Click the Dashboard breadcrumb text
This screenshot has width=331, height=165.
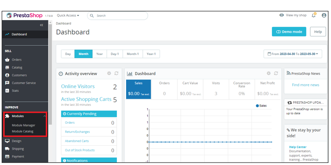pyautogui.click(x=63, y=23)
